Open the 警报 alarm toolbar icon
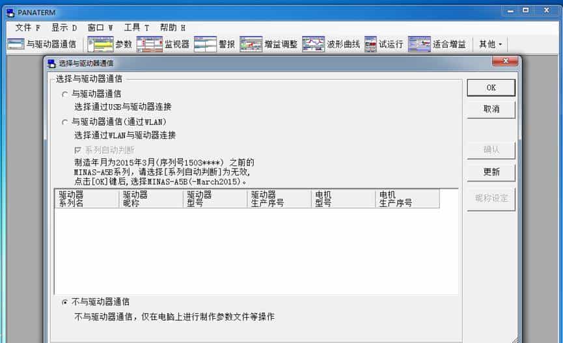Image resolution: width=563 pixels, height=343 pixels. pyautogui.click(x=206, y=44)
